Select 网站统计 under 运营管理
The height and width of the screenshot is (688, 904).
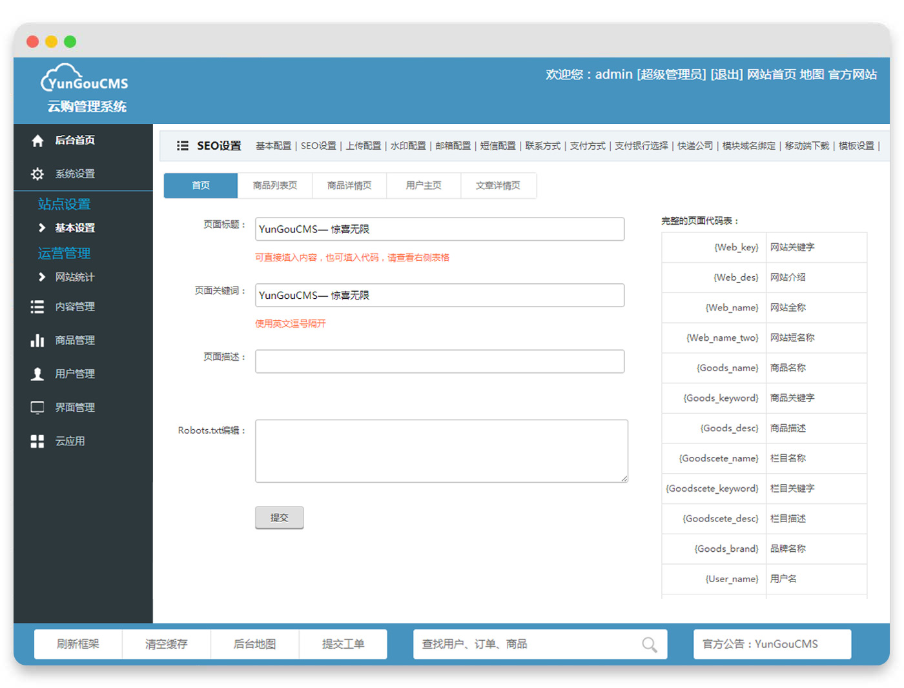[74, 277]
